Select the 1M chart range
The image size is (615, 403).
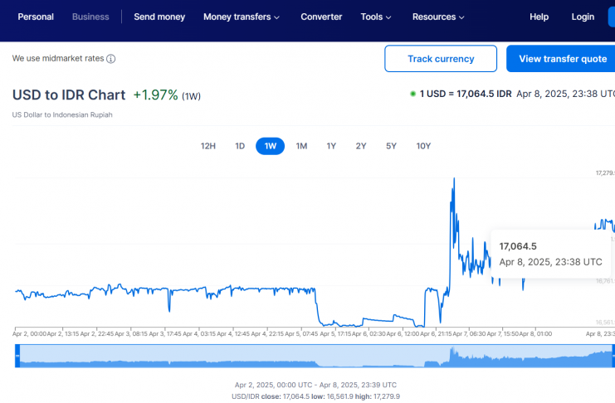301,146
